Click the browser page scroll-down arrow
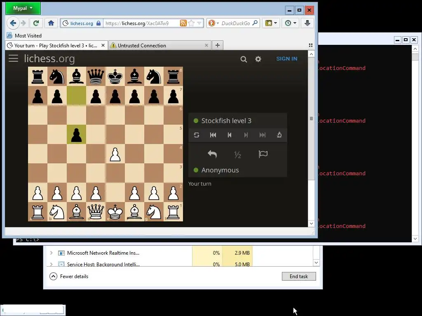 (311, 223)
